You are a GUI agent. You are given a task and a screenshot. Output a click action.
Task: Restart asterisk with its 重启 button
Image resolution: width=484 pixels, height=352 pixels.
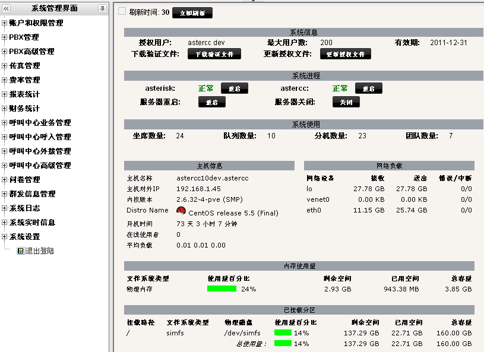pyautogui.click(x=234, y=88)
